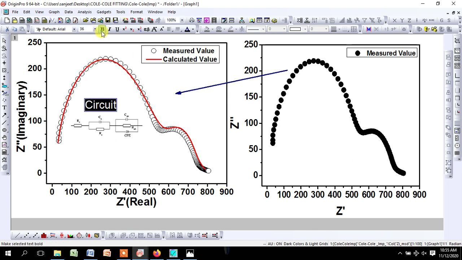The width and height of the screenshot is (462, 260).
Task: Click the Set as Z icon
Action: (410, 20)
